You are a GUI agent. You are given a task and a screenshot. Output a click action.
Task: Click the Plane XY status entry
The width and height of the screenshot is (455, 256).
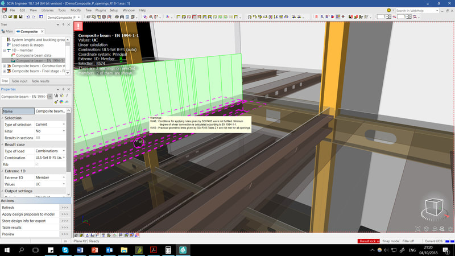pos(80,241)
